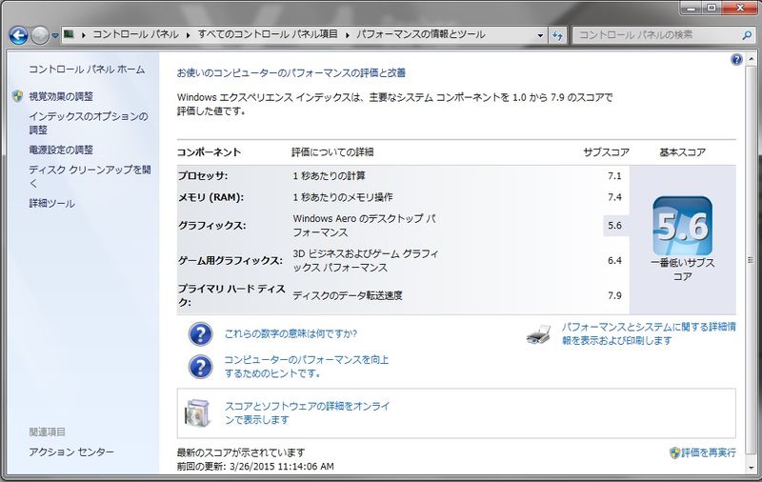Click the software box icon near online details
Image resolution: width=762 pixels, height=482 pixels.
click(x=198, y=413)
